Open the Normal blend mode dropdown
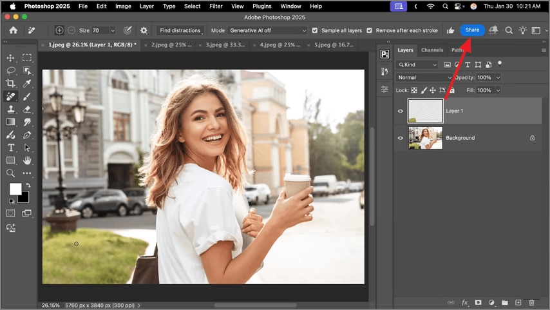The height and width of the screenshot is (310, 550). pyautogui.click(x=424, y=77)
